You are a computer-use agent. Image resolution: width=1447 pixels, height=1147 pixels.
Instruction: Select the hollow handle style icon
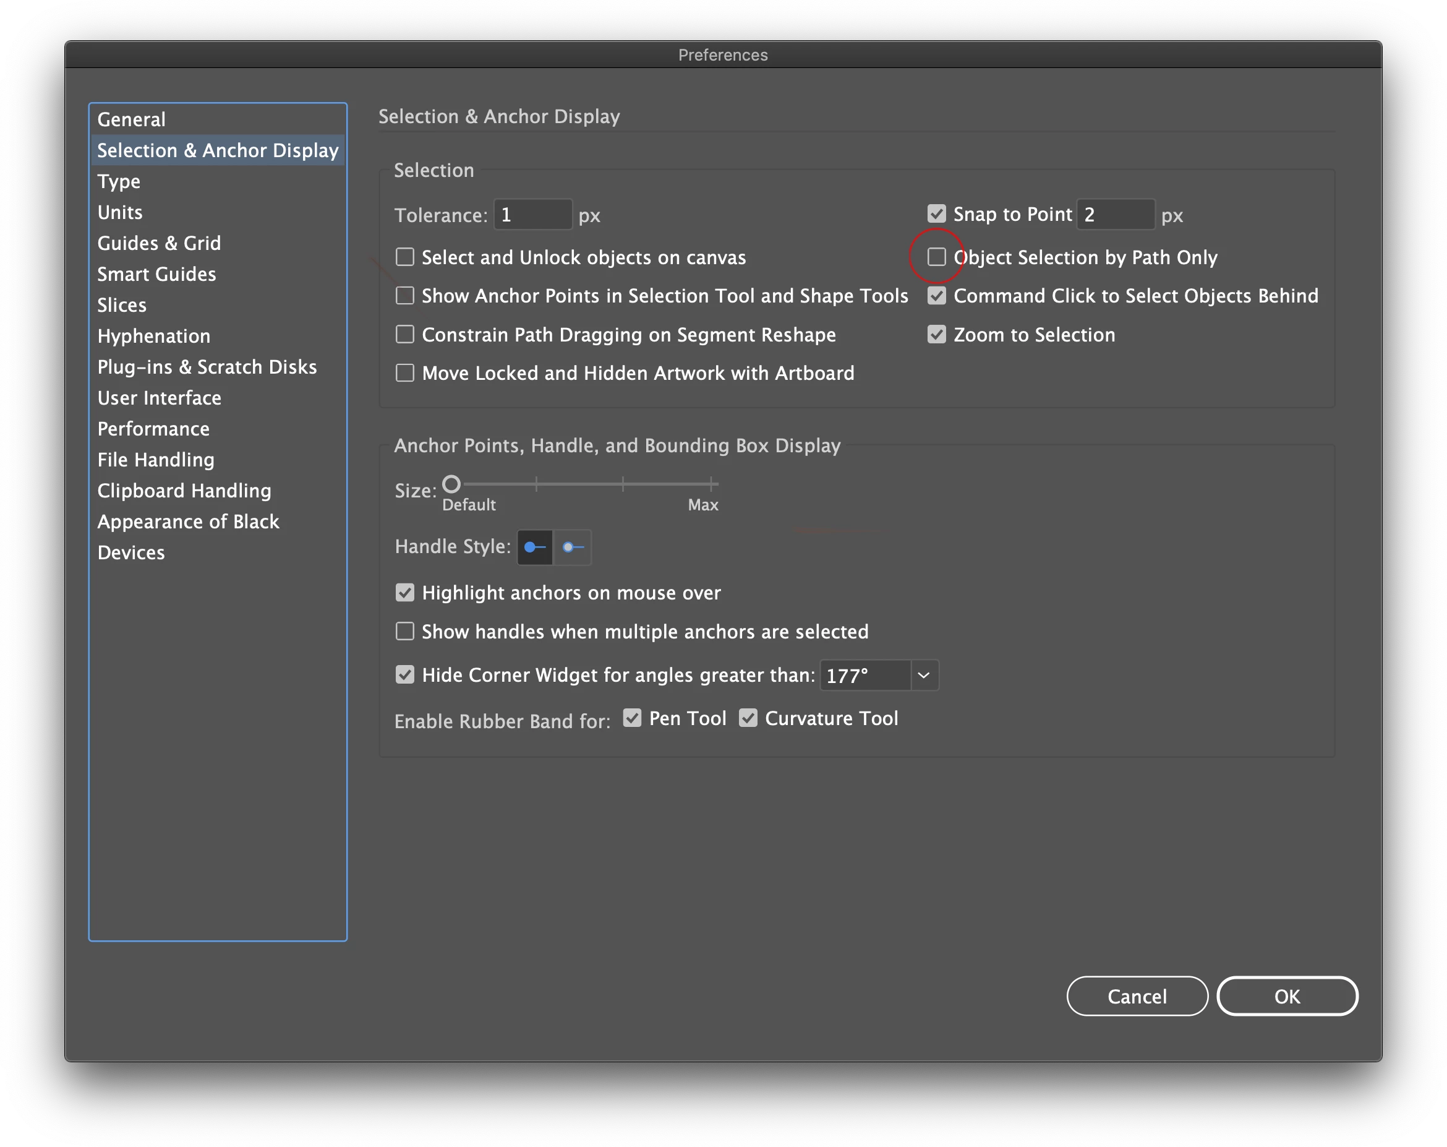click(573, 548)
